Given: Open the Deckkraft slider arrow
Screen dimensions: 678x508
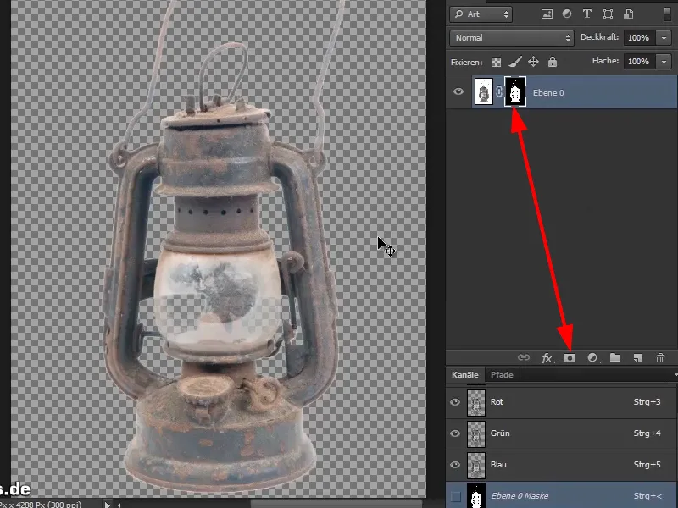Looking at the screenshot, I should tap(664, 38).
